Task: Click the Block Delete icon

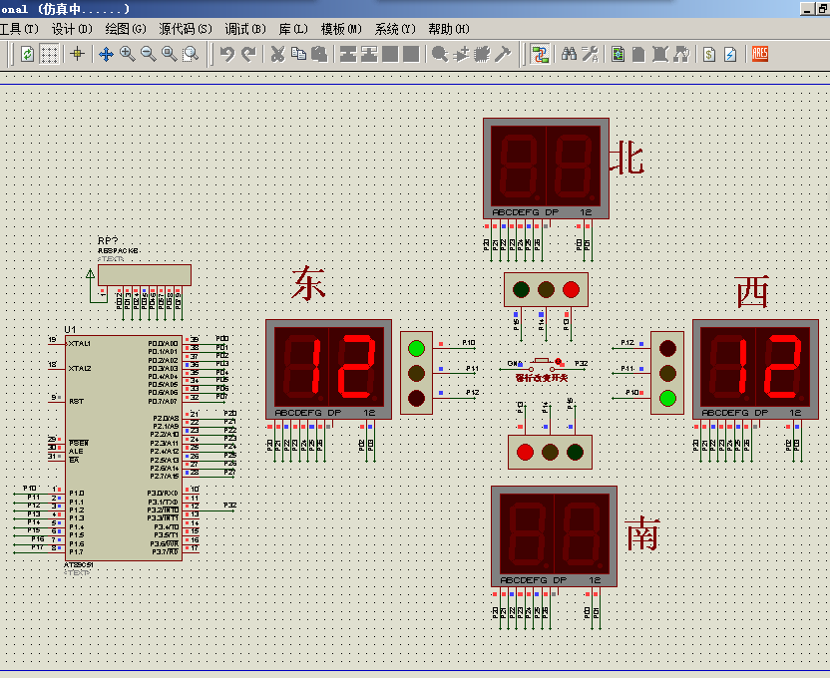Action: pyautogui.click(x=411, y=54)
